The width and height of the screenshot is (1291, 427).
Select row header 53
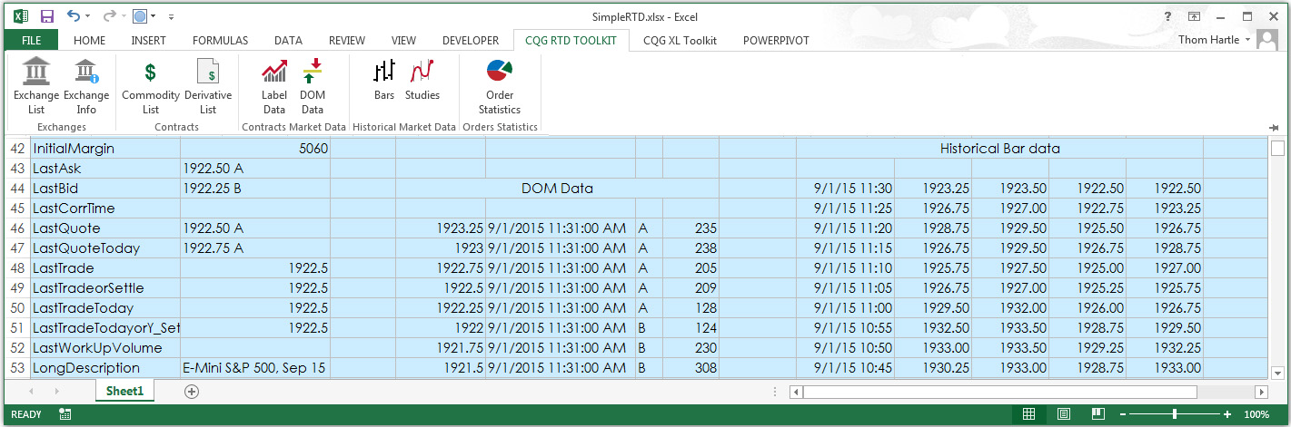(15, 368)
